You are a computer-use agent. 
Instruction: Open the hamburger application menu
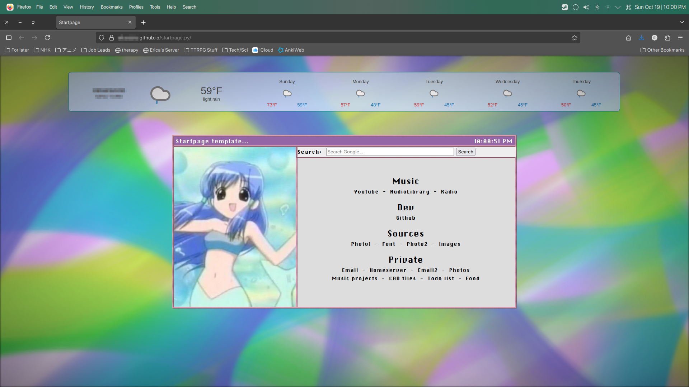pos(680,38)
